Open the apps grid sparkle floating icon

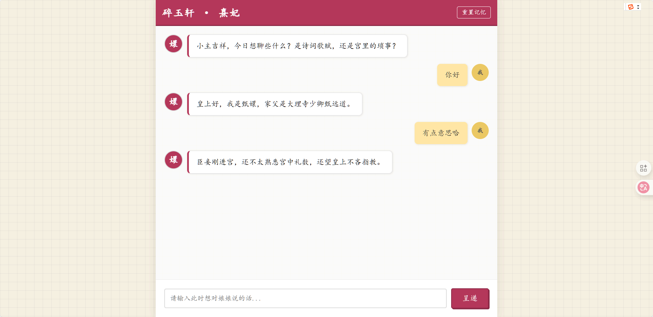point(643,168)
